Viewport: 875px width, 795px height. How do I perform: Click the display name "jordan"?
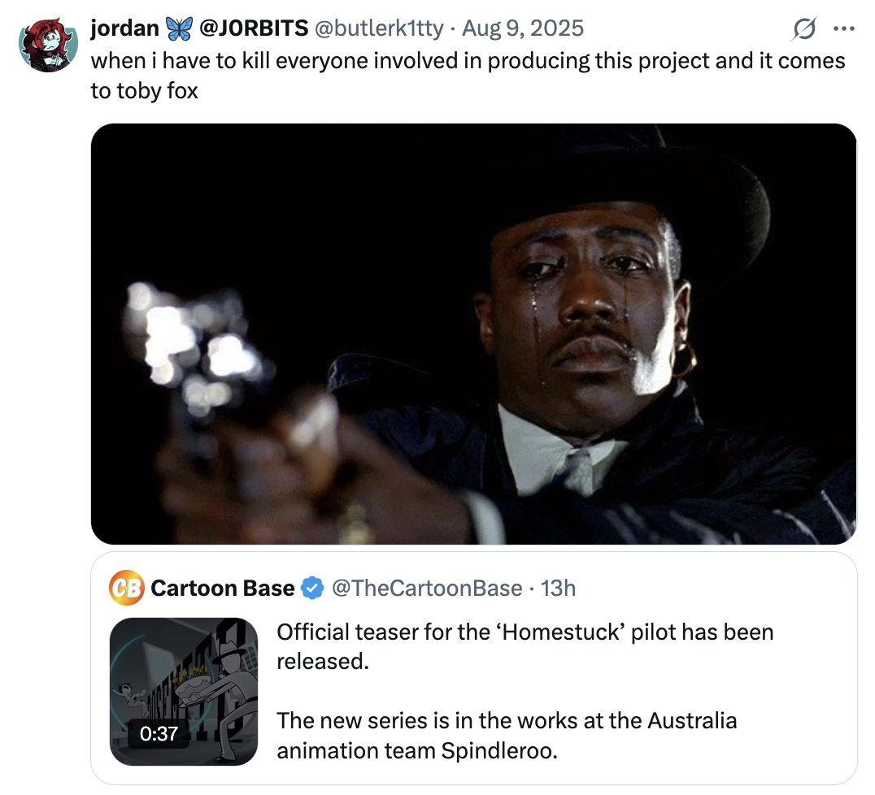pos(124,28)
